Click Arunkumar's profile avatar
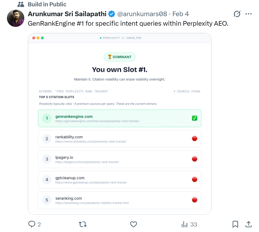The width and height of the screenshot is (259, 232). pyautogui.click(x=16, y=18)
